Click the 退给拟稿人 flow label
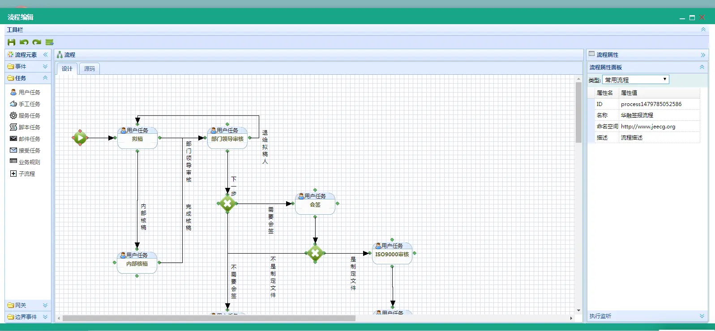This screenshot has width=715, height=331. pyautogui.click(x=265, y=147)
